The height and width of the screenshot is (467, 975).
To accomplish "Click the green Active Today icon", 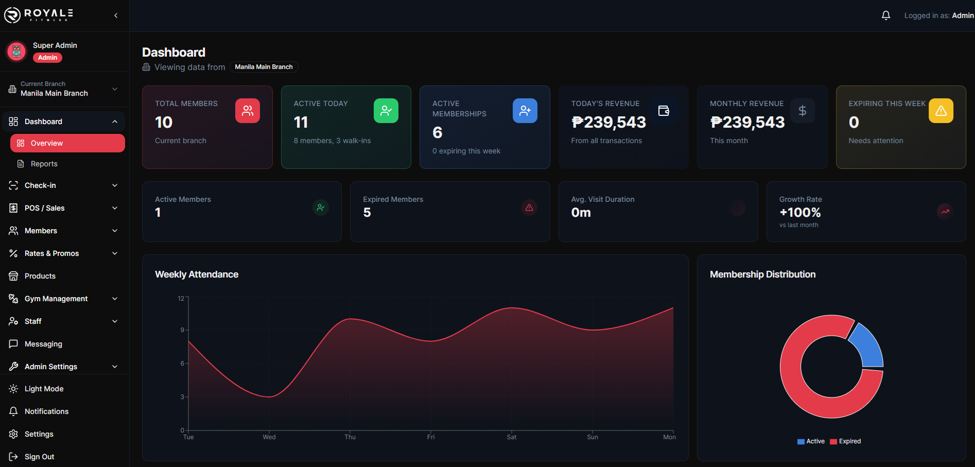I will pos(386,111).
